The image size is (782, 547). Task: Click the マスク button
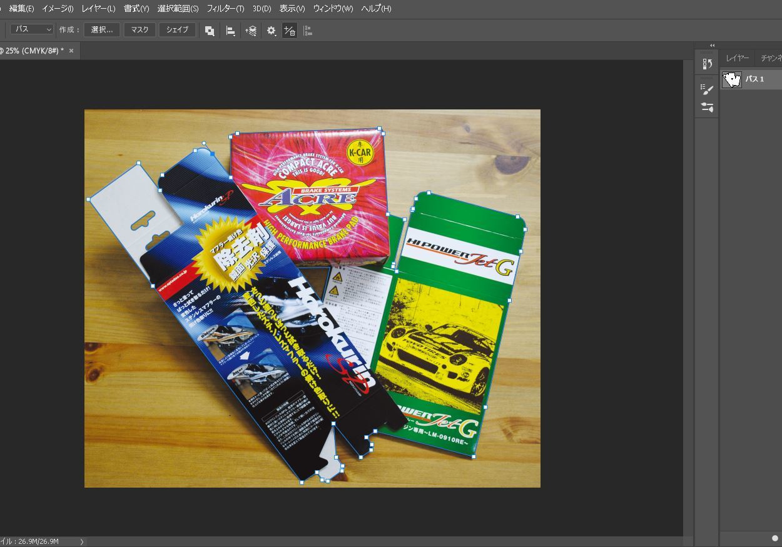click(140, 29)
